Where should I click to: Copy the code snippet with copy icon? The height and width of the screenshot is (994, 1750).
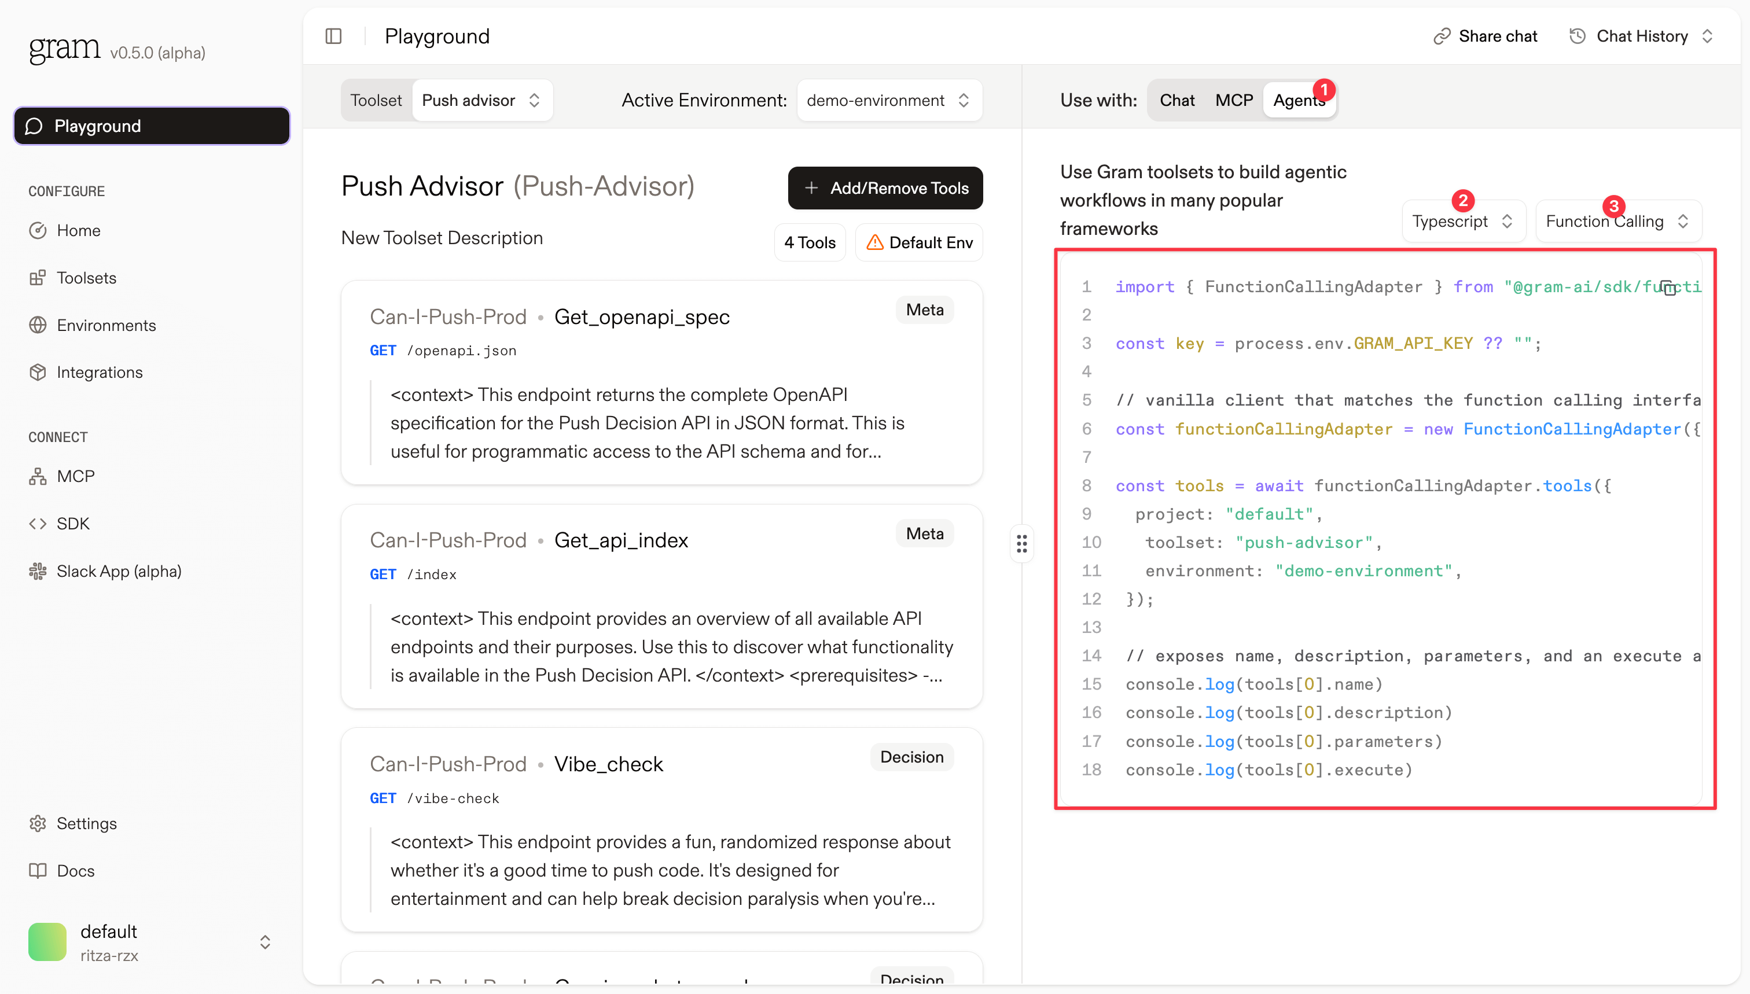tap(1668, 288)
